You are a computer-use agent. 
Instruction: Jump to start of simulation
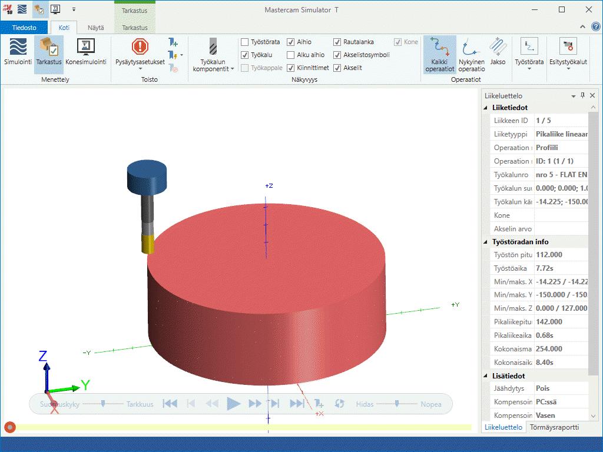point(170,404)
